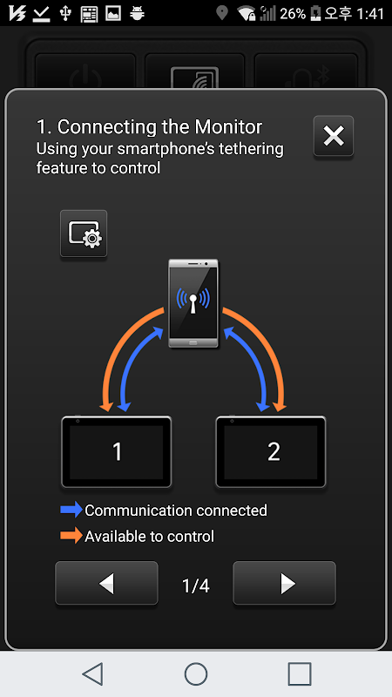Tap the orange Available to control arrow legend

click(x=71, y=536)
